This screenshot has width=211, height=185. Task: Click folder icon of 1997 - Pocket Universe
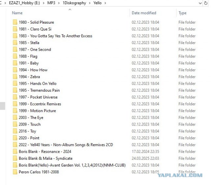click(x=15, y=97)
